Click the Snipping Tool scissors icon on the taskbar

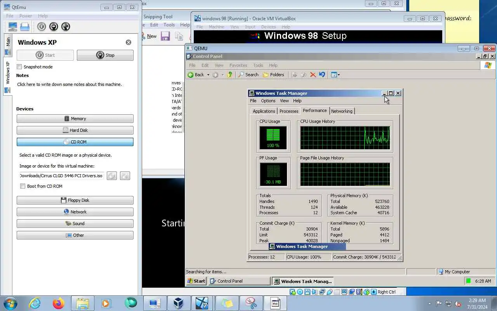[x=251, y=303]
